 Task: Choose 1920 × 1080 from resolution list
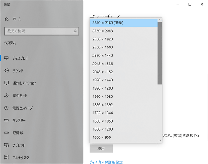pos(124,97)
